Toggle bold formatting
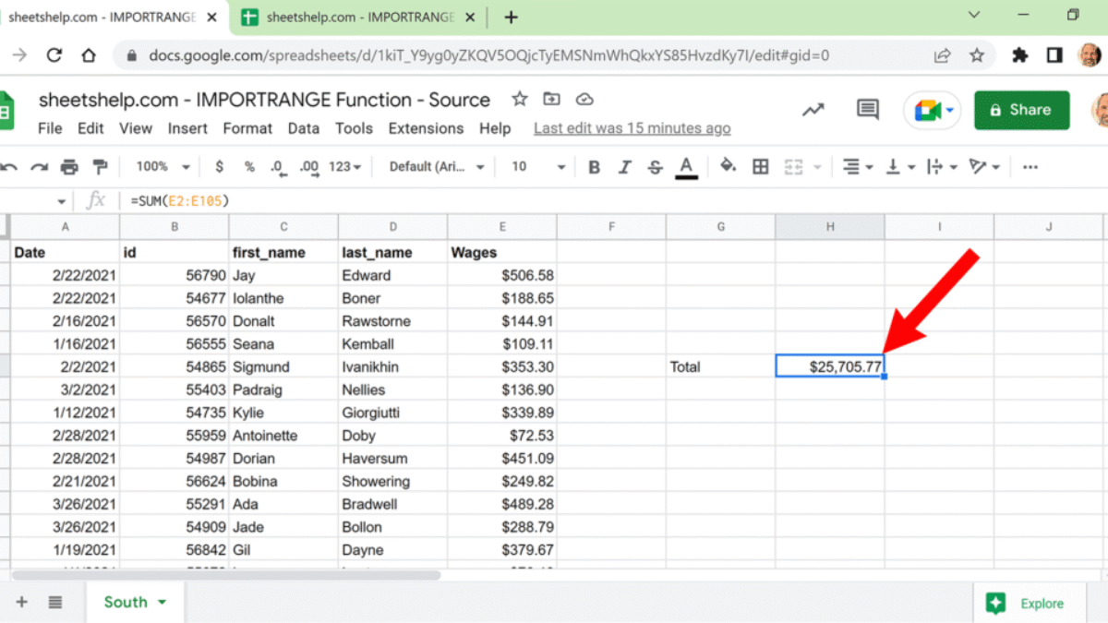Image resolution: width=1108 pixels, height=623 pixels. [594, 167]
